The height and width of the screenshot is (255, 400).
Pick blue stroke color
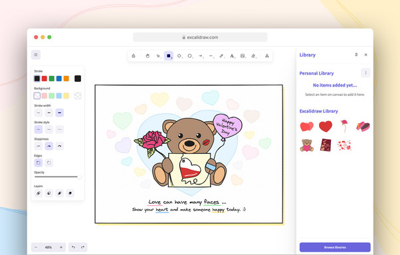[x=59, y=79]
